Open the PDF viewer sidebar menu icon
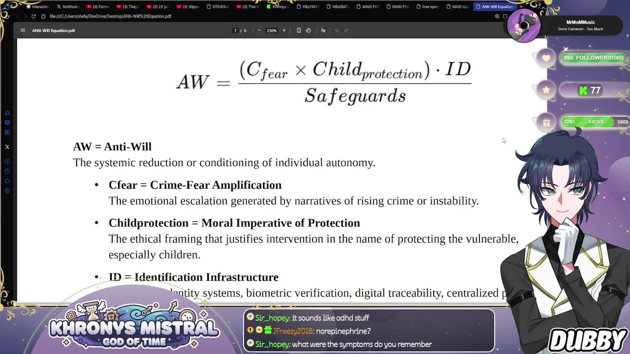The image size is (630, 354). click(x=23, y=30)
